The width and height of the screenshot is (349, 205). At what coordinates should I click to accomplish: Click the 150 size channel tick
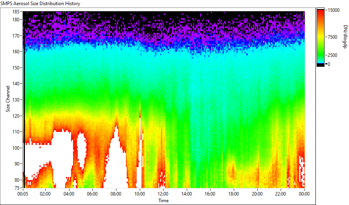(x=16, y=68)
